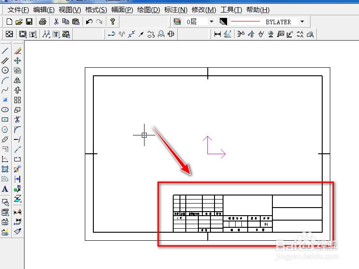The height and width of the screenshot is (269, 359).
Task: Select the Parallel lines tool
Action: (x=5, y=61)
